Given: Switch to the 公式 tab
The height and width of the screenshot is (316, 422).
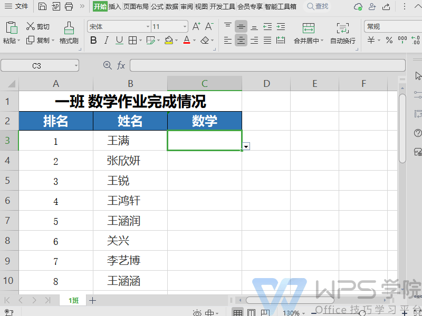Looking at the screenshot, I should pos(157,6).
